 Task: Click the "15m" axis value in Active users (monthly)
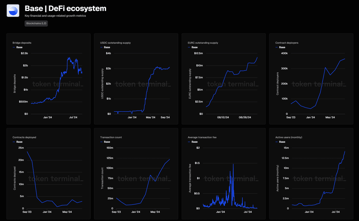[286, 148]
